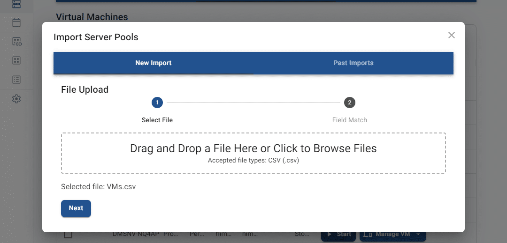The height and width of the screenshot is (243, 507).
Task: Open the servers icon in sidebar
Action: point(16,4)
